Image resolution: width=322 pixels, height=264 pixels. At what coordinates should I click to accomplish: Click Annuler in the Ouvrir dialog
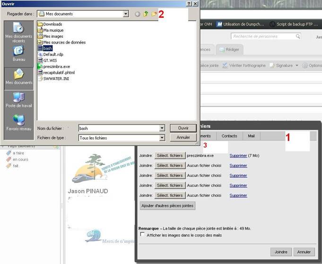click(183, 137)
